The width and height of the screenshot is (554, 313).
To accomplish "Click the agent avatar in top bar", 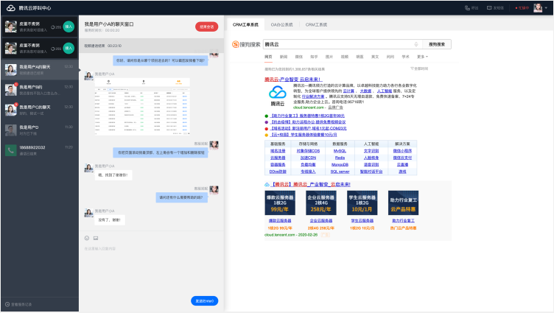I will [x=538, y=8].
